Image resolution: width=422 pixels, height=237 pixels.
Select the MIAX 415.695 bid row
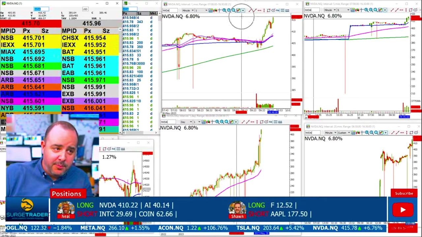pyautogui.click(x=30, y=52)
